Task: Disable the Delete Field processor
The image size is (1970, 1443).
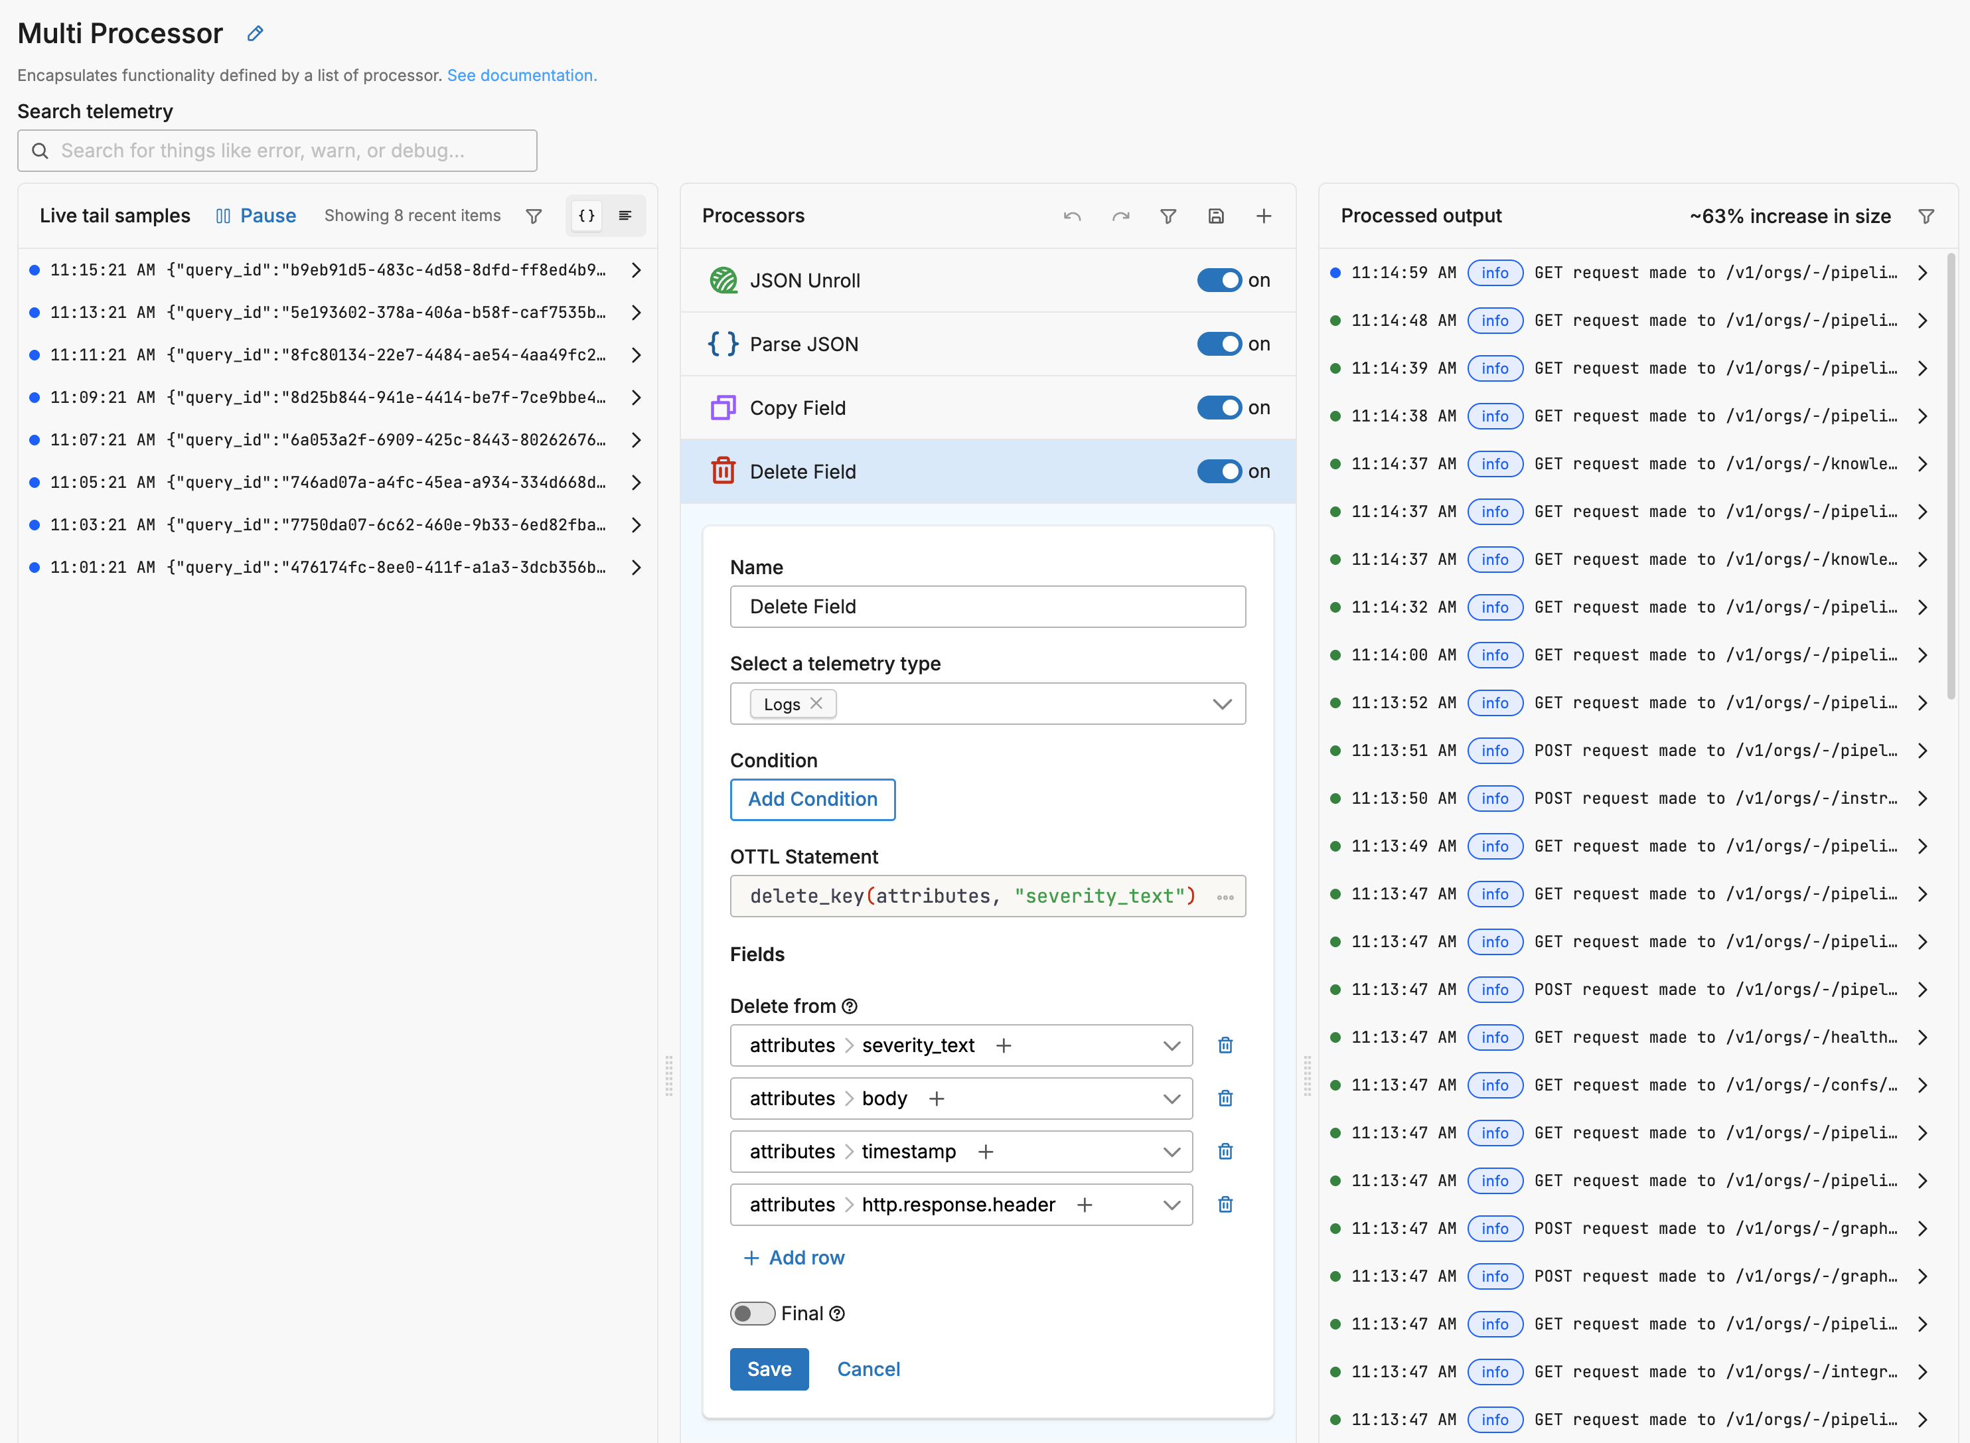Action: [1219, 471]
